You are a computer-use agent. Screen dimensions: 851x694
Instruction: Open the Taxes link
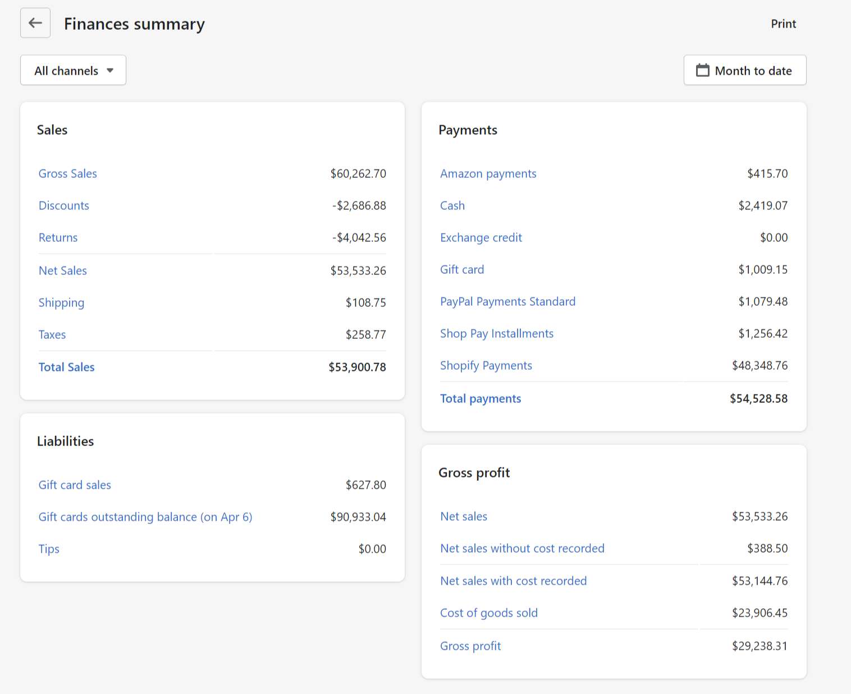tap(52, 334)
